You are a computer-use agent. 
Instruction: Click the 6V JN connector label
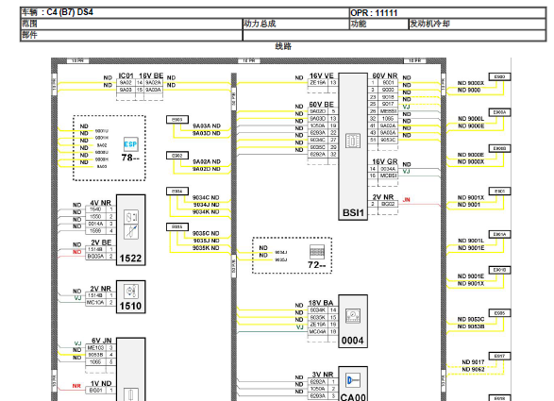click(102, 341)
